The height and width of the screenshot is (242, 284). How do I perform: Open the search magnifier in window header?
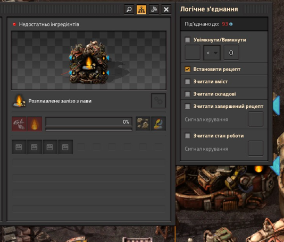pyautogui.click(x=129, y=9)
